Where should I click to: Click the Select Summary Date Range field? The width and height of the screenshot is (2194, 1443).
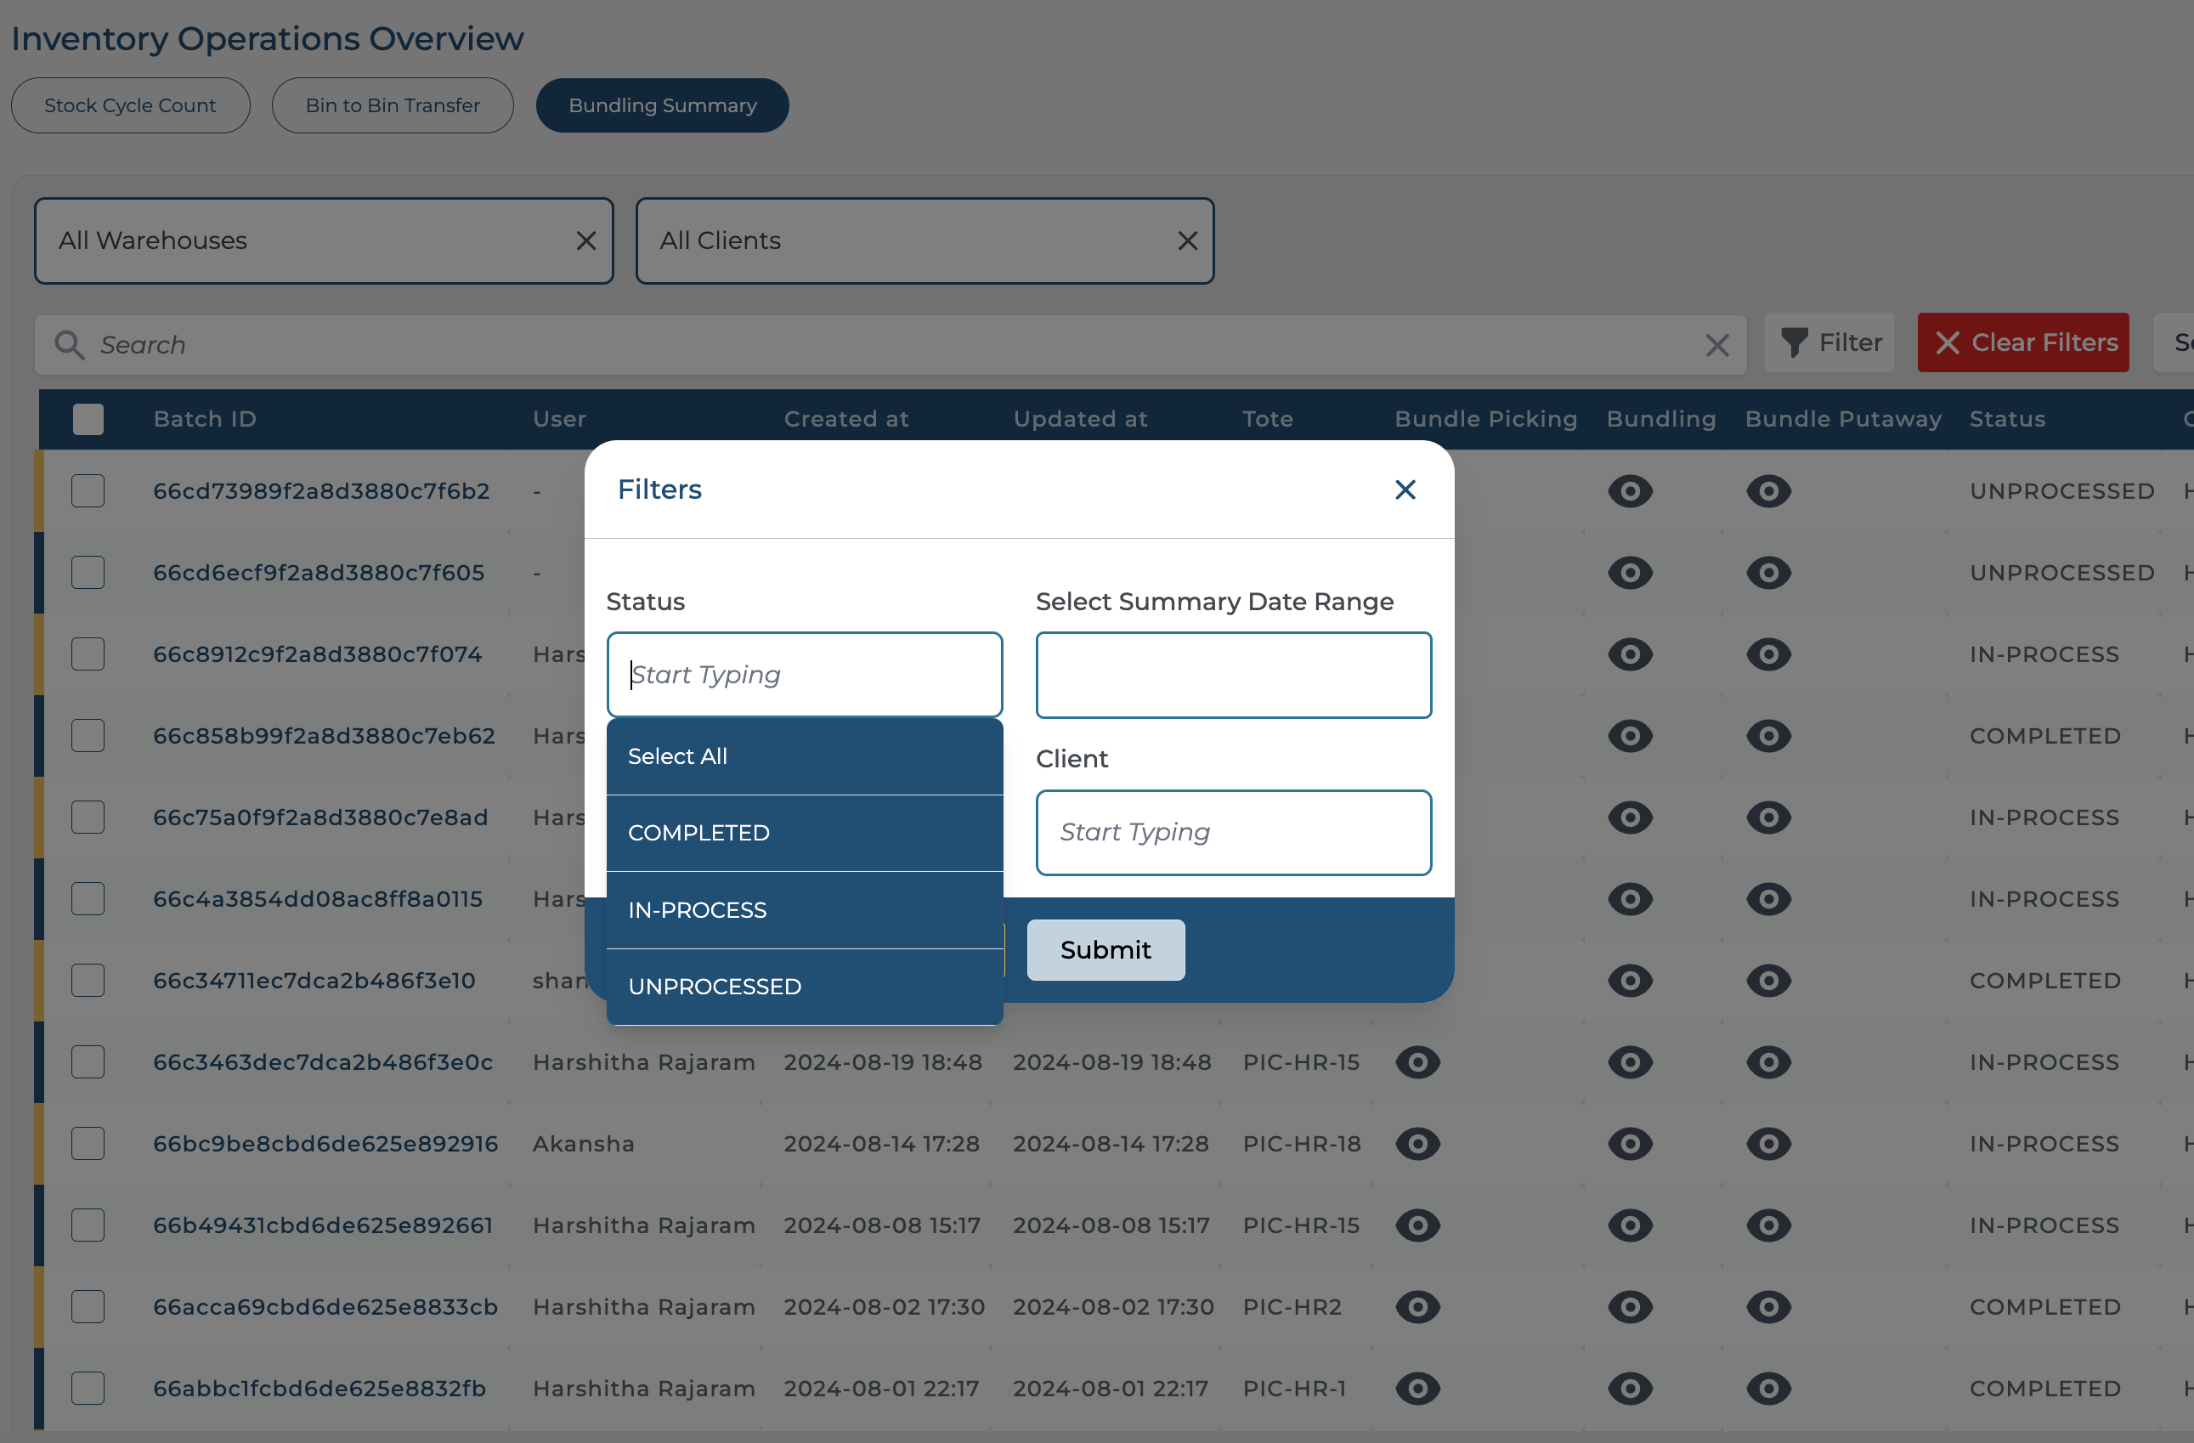click(1232, 675)
